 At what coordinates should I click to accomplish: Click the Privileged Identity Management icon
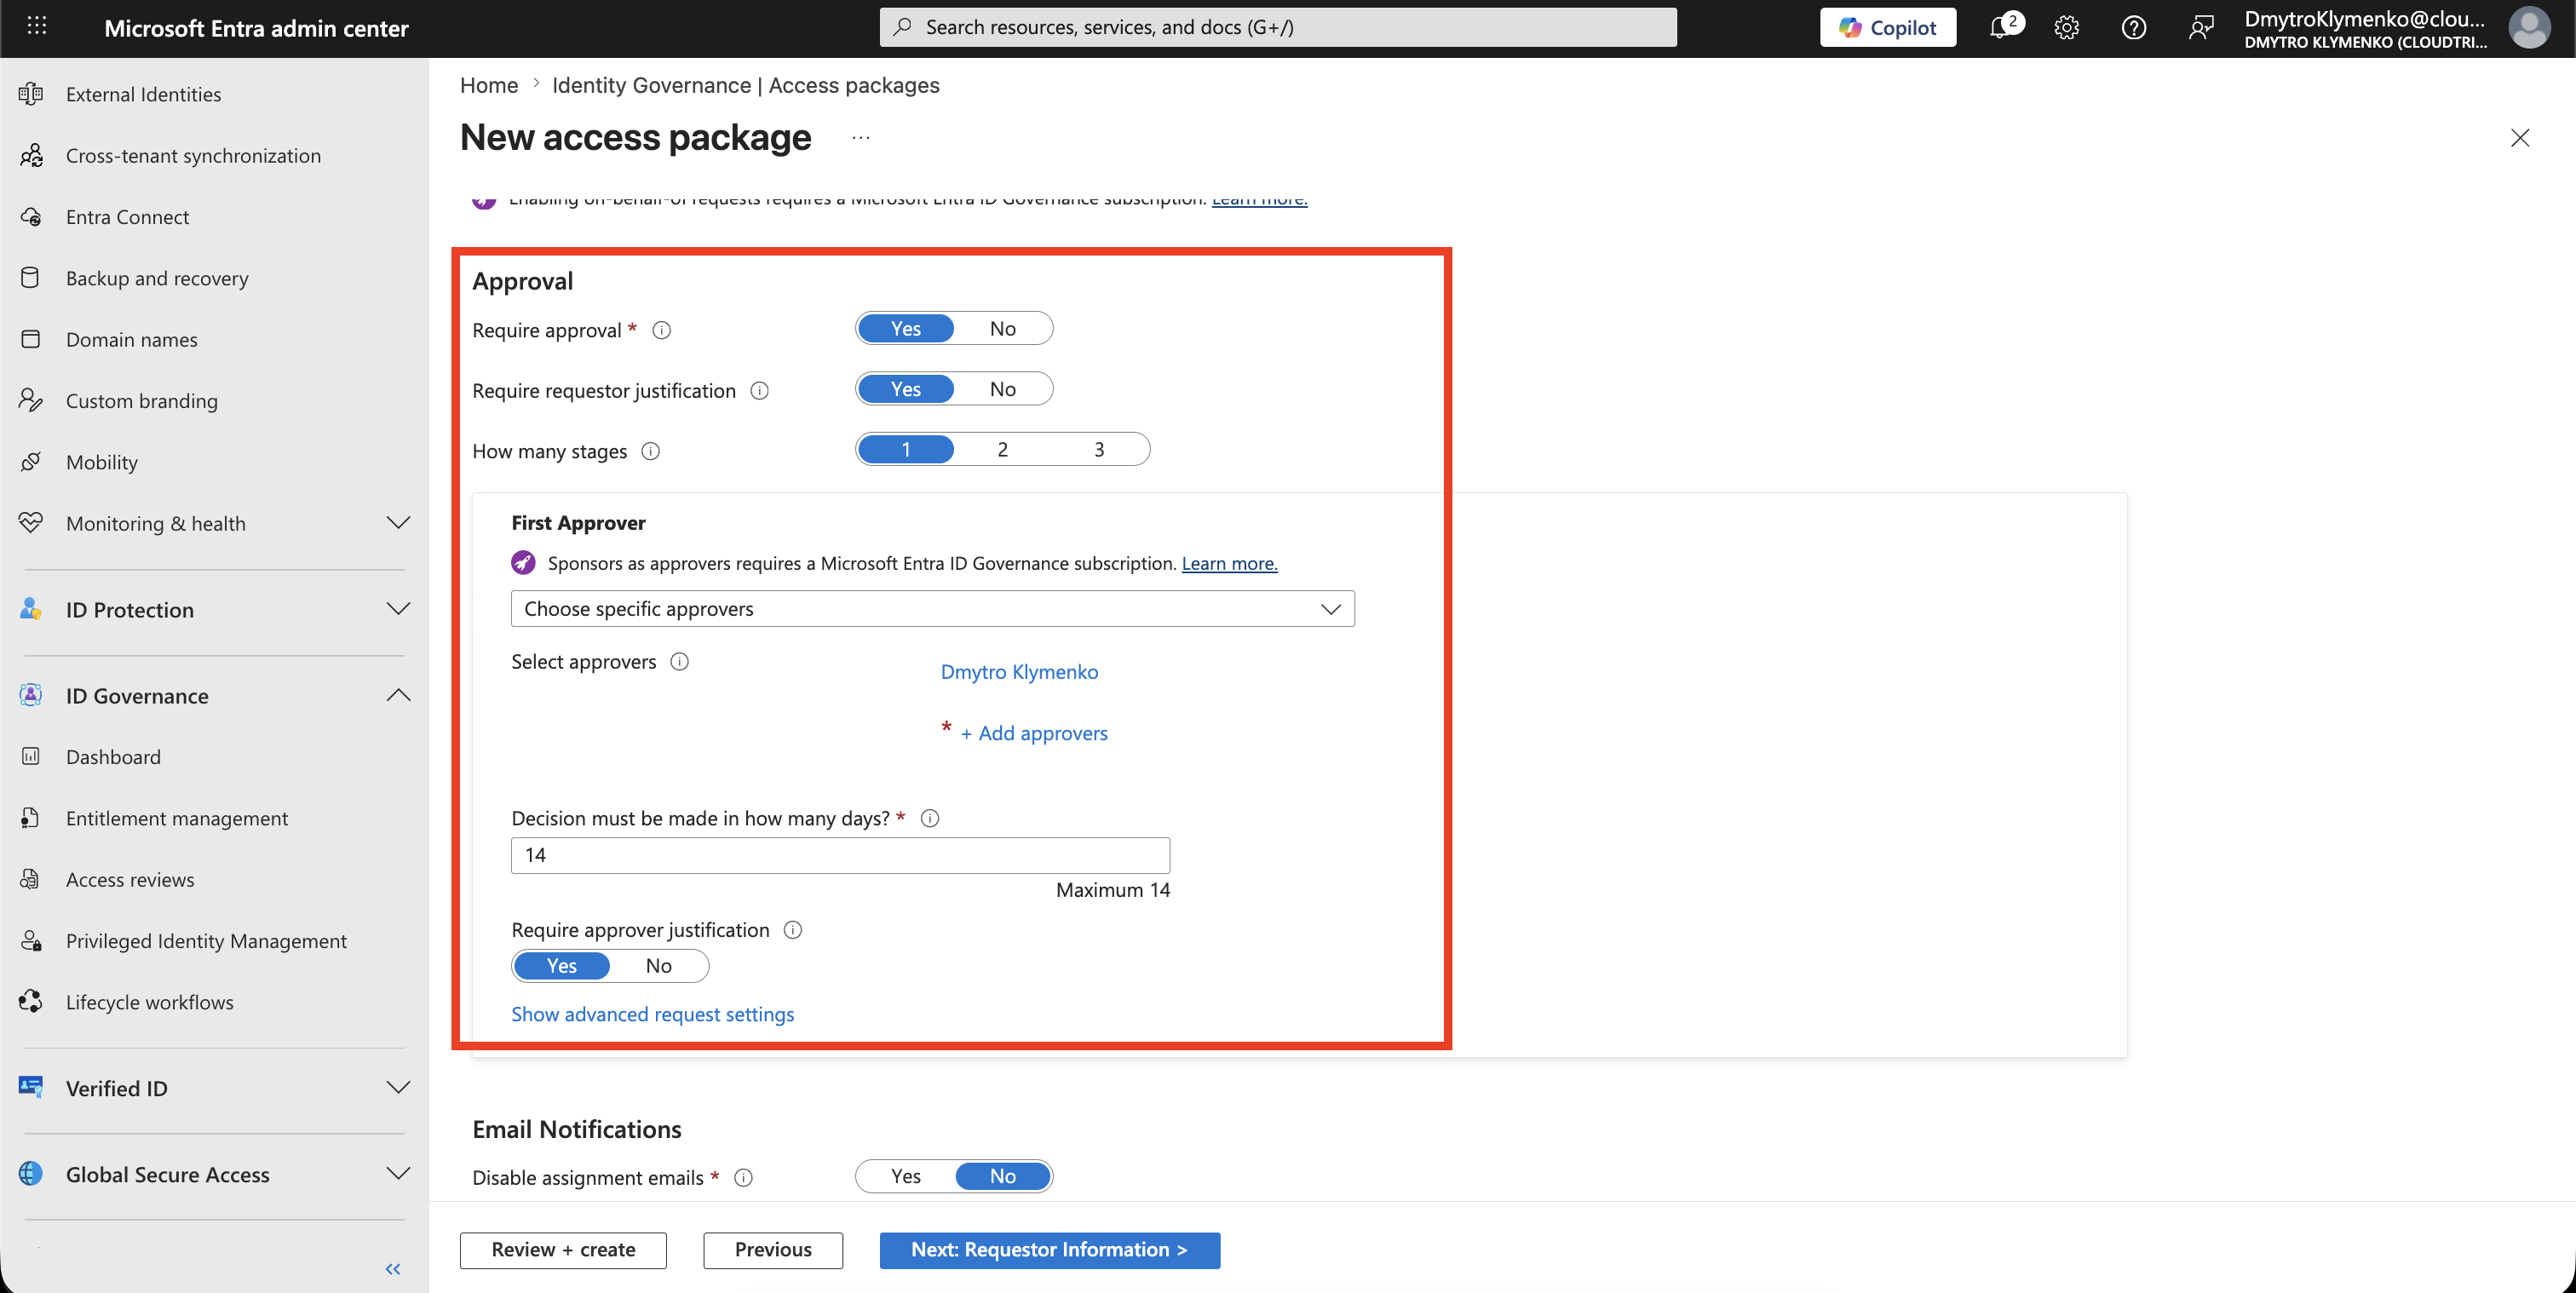31,940
